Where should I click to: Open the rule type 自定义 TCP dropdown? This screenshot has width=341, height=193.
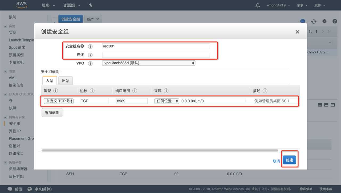pos(59,101)
